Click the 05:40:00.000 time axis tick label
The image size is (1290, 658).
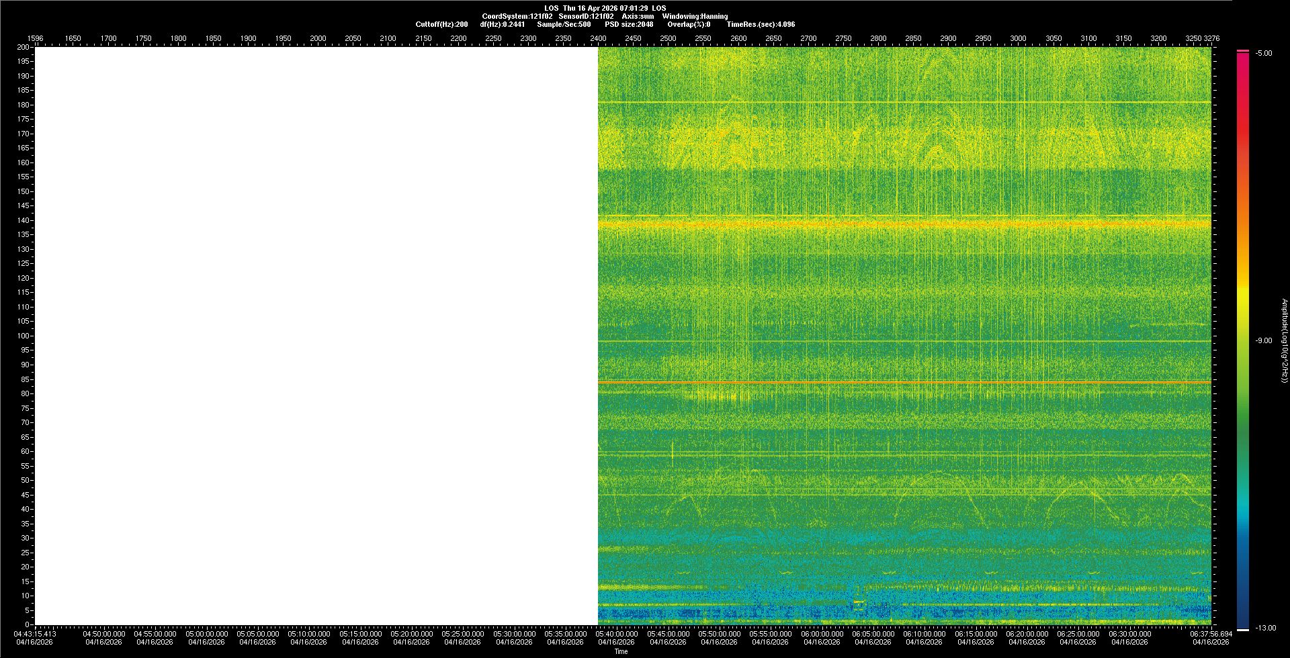point(616,634)
